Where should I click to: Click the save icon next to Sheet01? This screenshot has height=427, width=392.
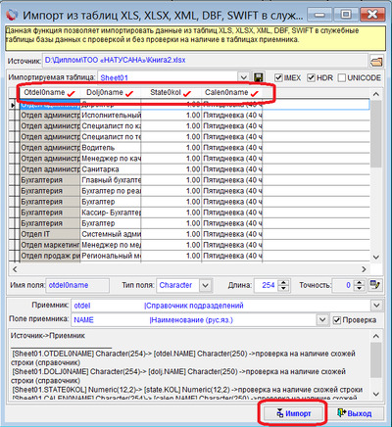[x=259, y=77]
